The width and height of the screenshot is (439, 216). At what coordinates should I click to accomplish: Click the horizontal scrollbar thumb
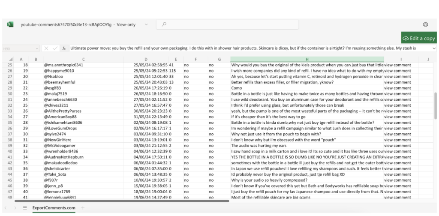(x=122, y=201)
